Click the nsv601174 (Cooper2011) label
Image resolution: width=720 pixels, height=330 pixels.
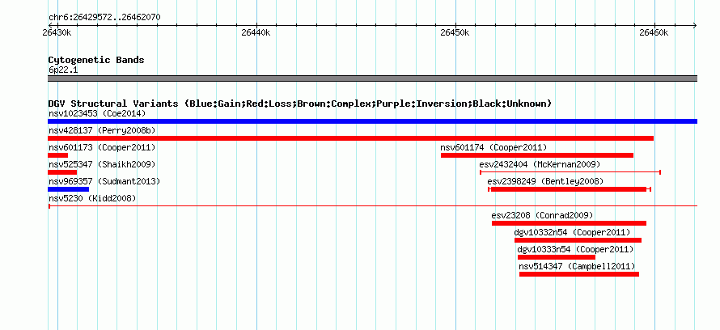click(x=493, y=147)
